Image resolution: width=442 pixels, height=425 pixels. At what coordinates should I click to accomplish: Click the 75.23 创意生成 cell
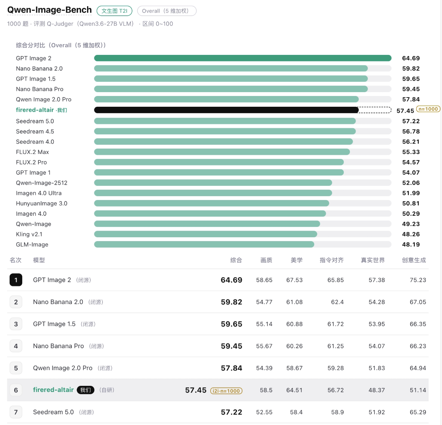(x=418, y=280)
